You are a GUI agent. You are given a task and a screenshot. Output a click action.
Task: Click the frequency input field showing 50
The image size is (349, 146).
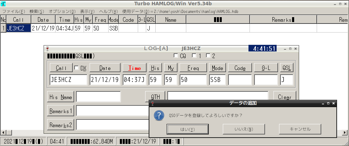(x=193, y=80)
